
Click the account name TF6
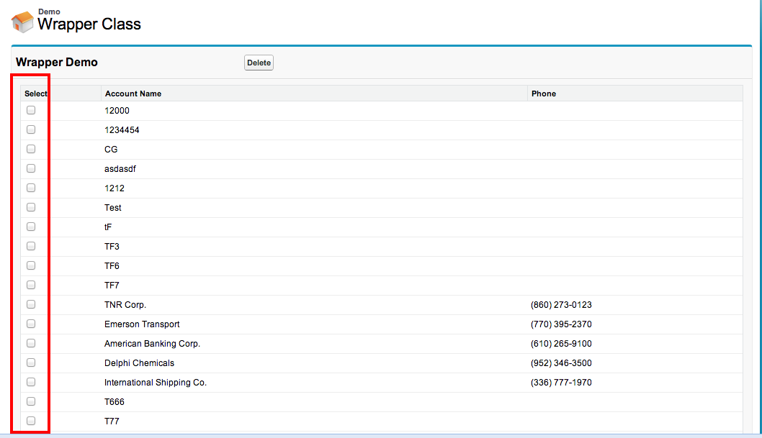112,266
